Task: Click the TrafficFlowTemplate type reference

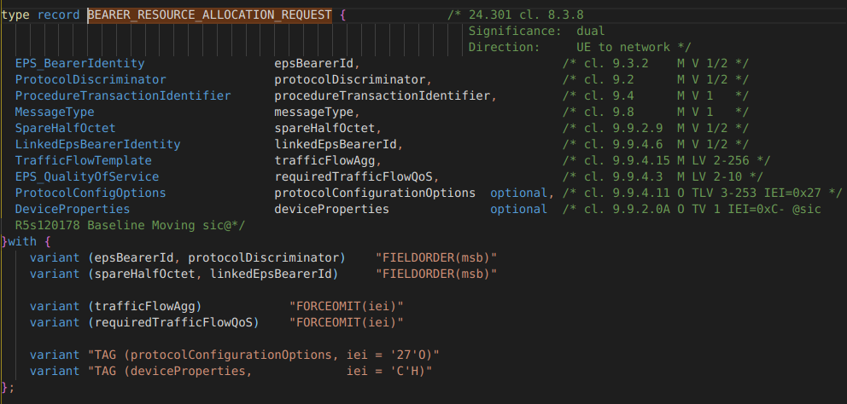Action: click(84, 161)
